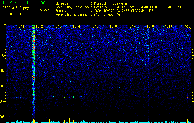Click the 'Receiving antenna' label

[71, 14]
